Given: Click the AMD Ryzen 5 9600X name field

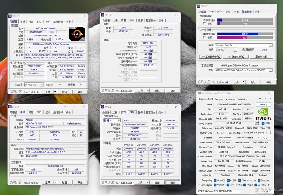Looking at the screenshot, I should point(45,28).
